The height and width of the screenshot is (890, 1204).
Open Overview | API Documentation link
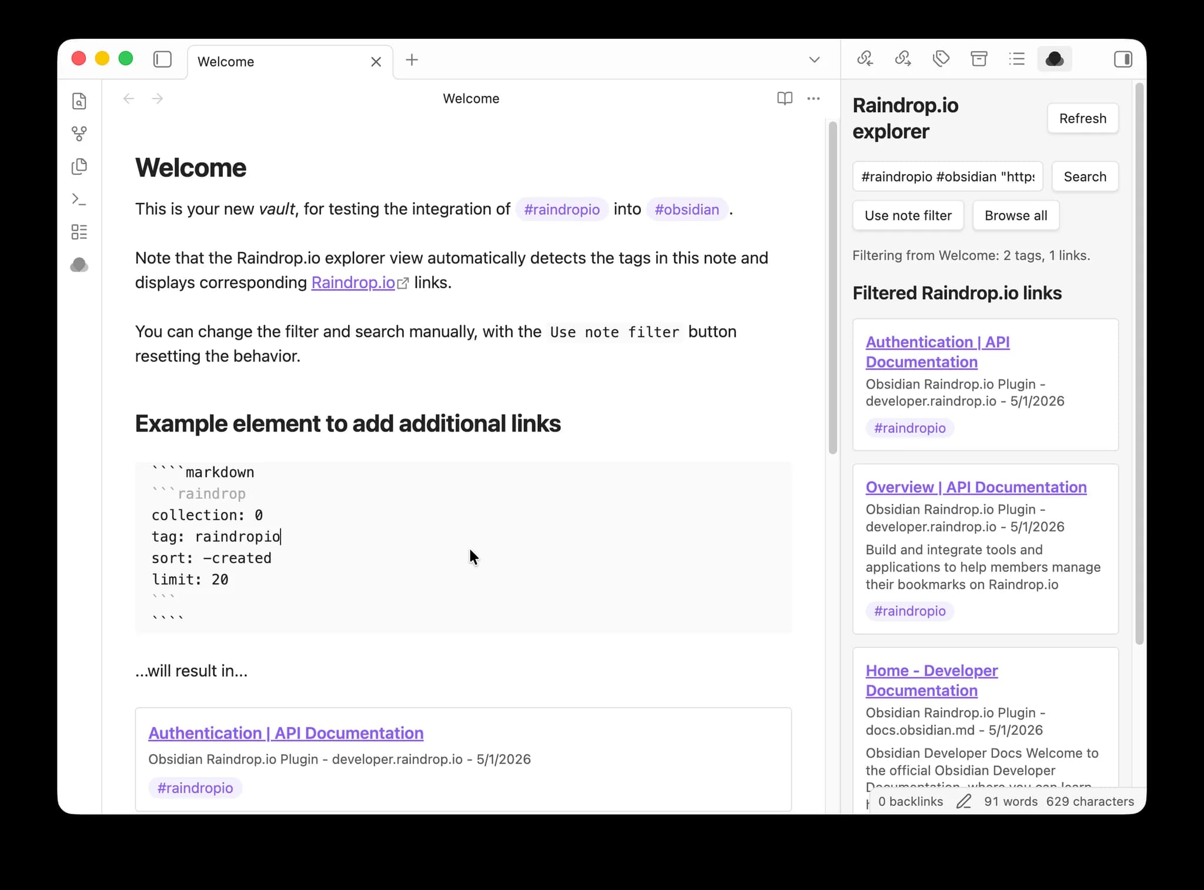tap(976, 487)
